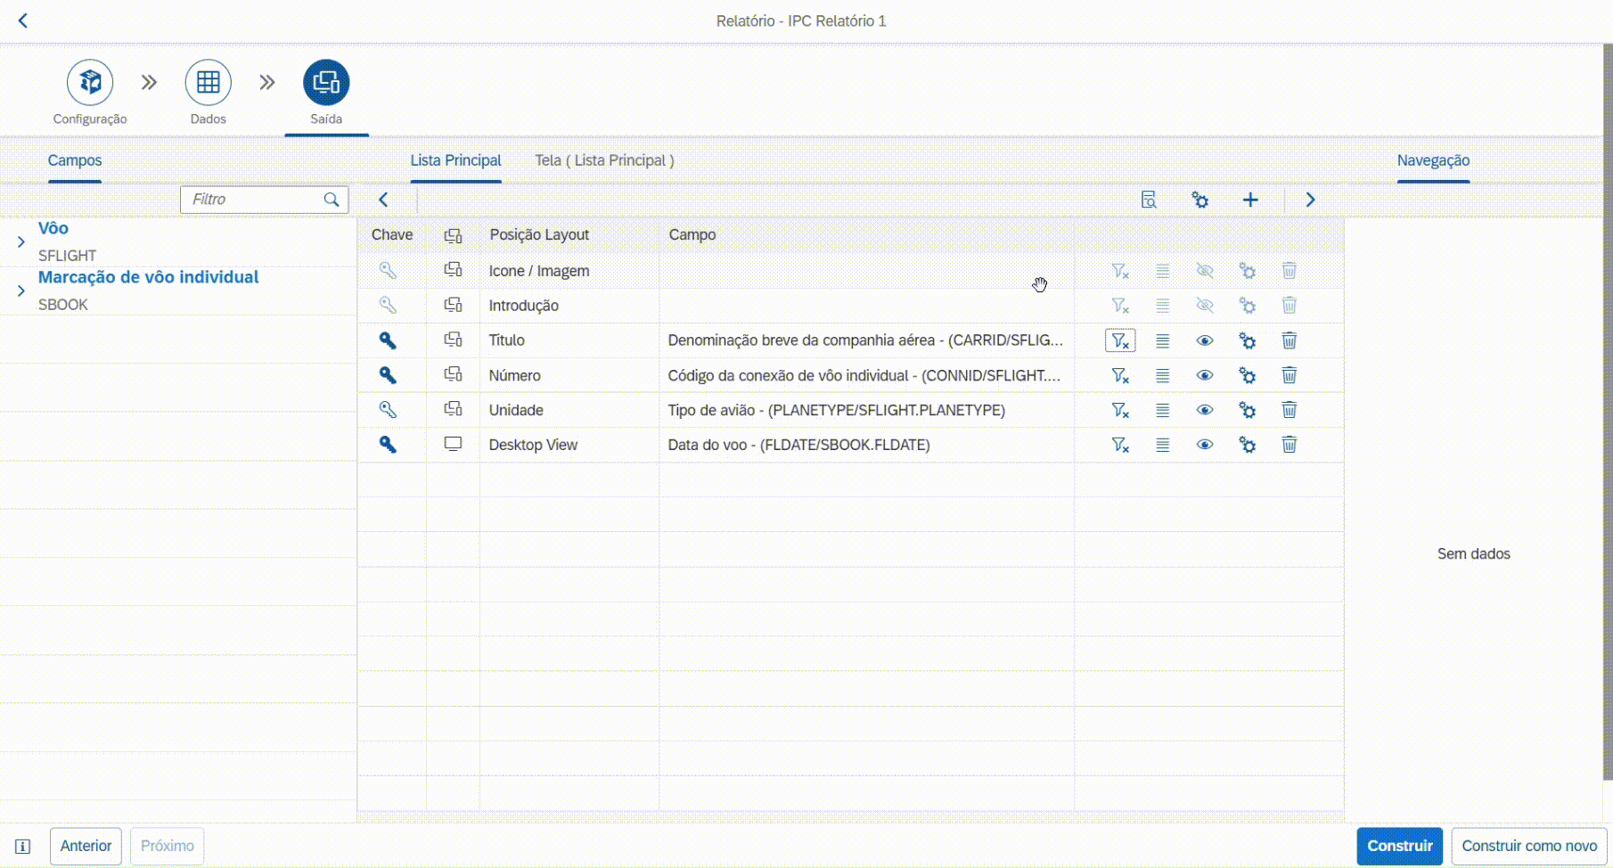Screen dimensions: 1613x868
Task: Click the preview document icon in toolbar
Action: pos(1149,200)
